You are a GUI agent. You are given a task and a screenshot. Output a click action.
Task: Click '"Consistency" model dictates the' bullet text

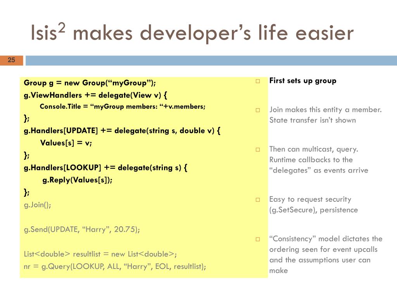pos(326,239)
